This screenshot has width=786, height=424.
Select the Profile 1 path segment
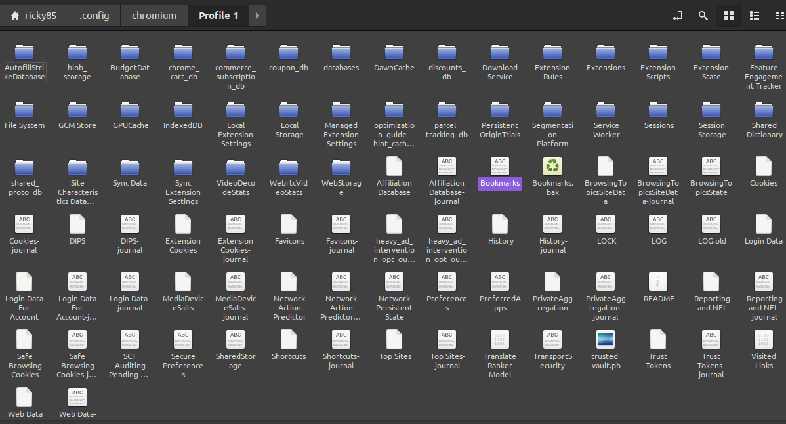(x=218, y=16)
